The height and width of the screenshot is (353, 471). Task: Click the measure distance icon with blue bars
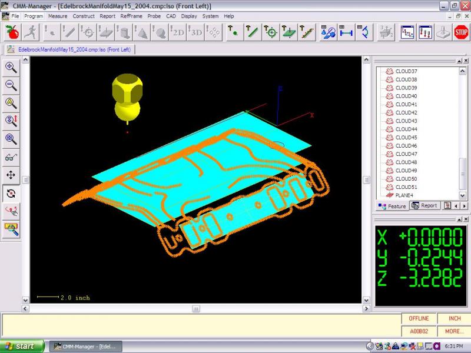click(x=346, y=32)
